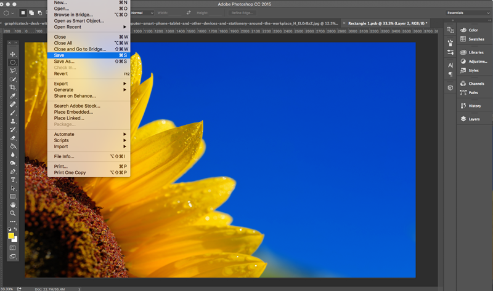Open the Layers panel
The height and width of the screenshot is (291, 493).
470,119
